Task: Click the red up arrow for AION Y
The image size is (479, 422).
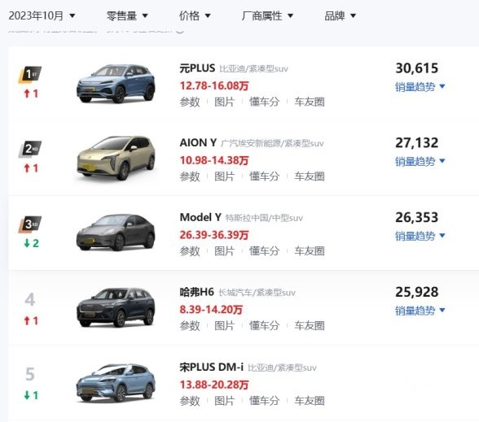Action: click(27, 168)
